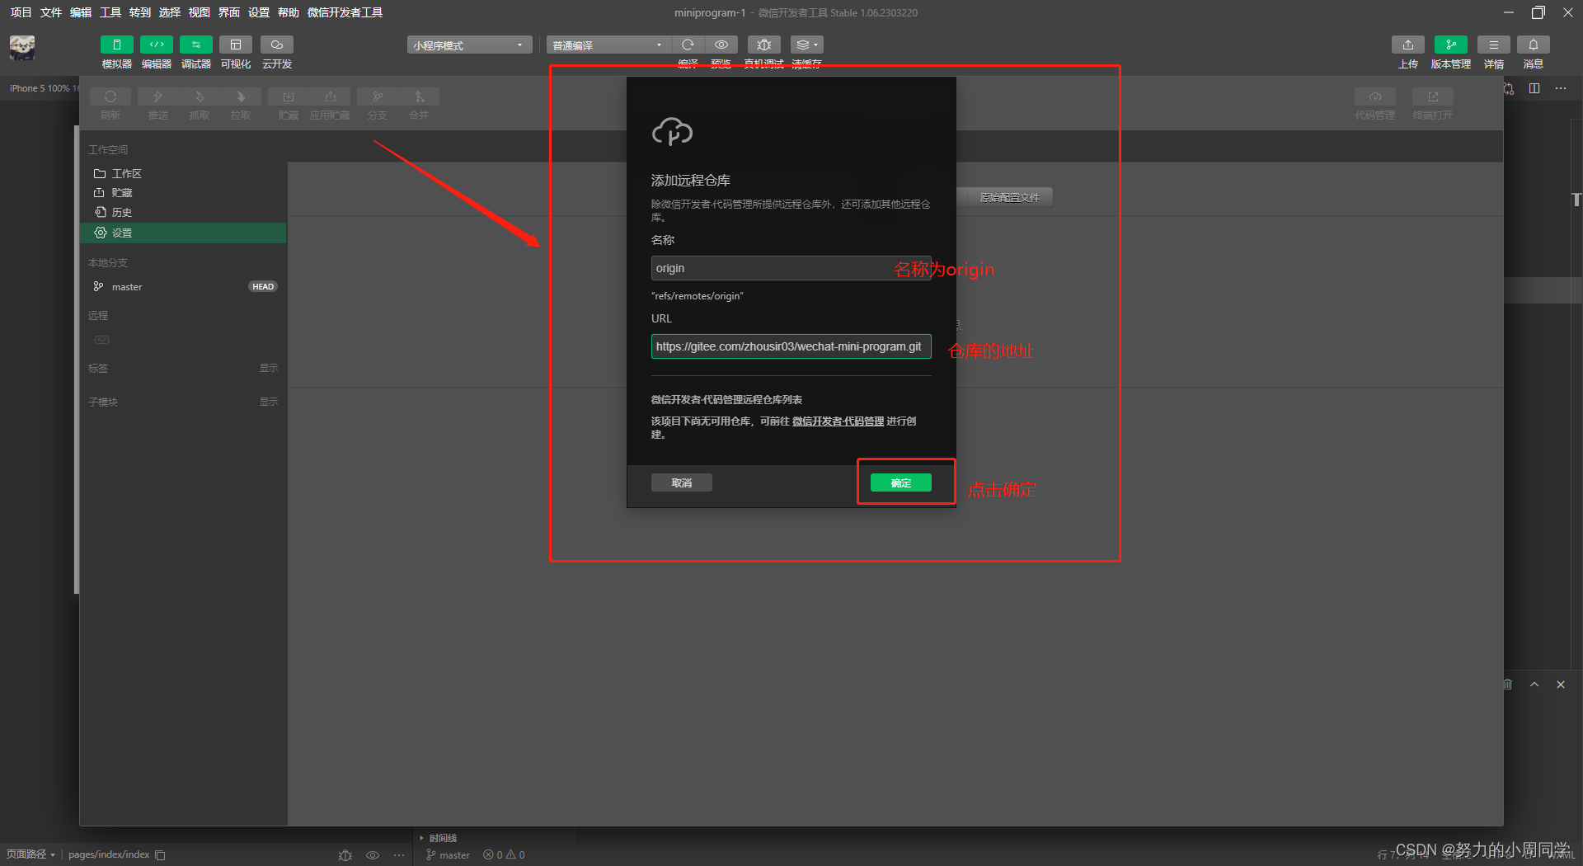Viewport: 1583px width, 866px height.
Task: Click the split editor icon at top right
Action: [1534, 88]
